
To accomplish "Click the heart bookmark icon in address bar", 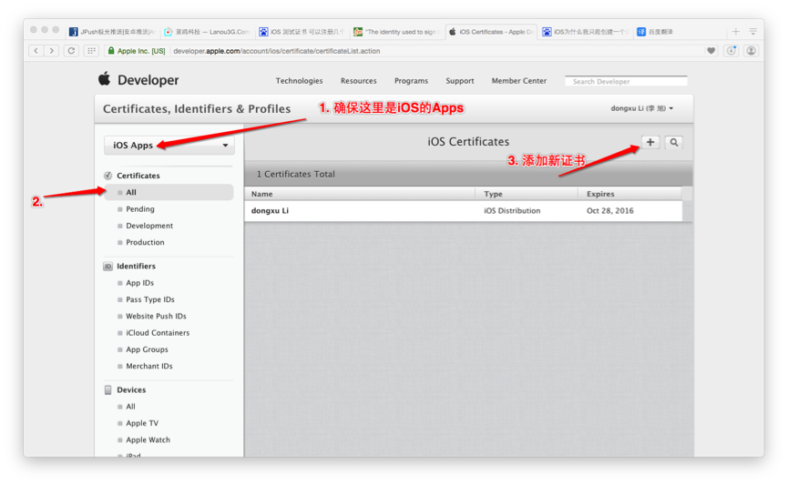I will pos(711,51).
